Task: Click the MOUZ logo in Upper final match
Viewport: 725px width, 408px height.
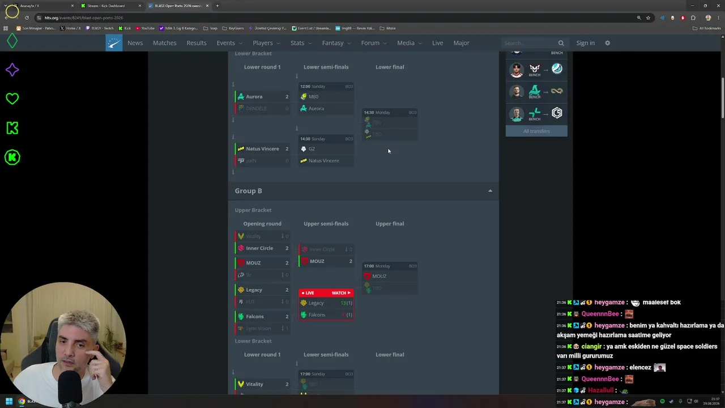Action: [367, 276]
